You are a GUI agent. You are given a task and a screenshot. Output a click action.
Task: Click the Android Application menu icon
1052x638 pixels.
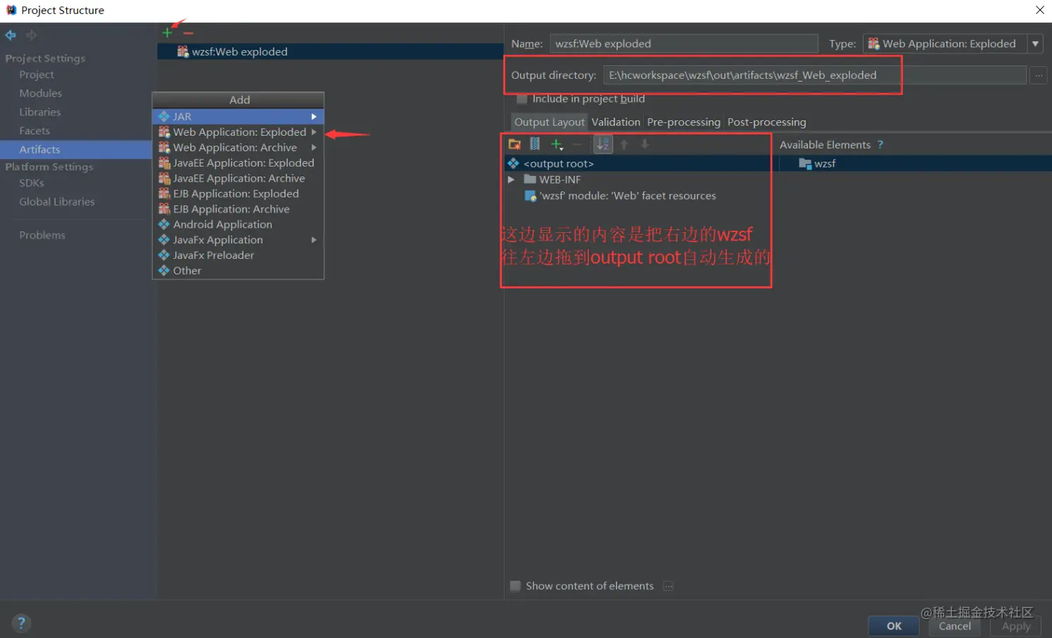click(x=164, y=224)
